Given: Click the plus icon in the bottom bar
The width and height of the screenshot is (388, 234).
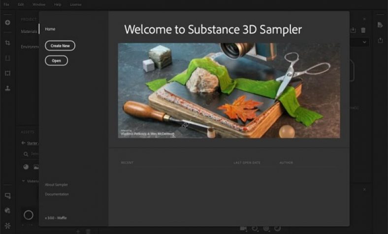Looking at the screenshot, I should pos(78,232).
